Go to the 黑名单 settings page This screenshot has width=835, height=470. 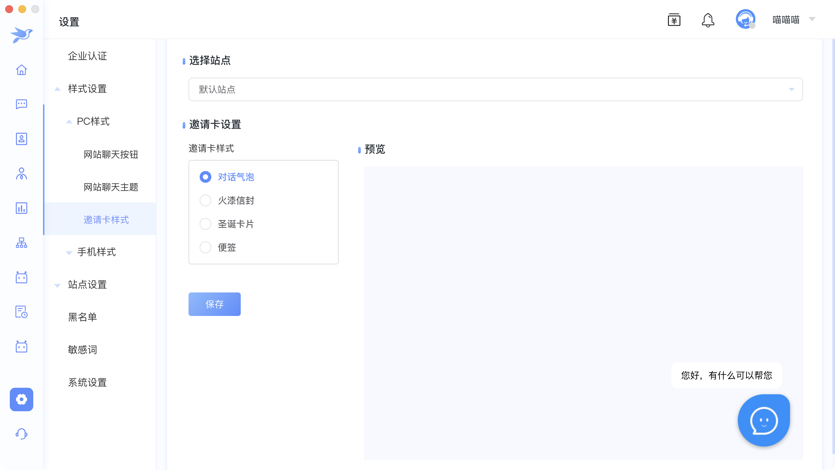click(83, 317)
